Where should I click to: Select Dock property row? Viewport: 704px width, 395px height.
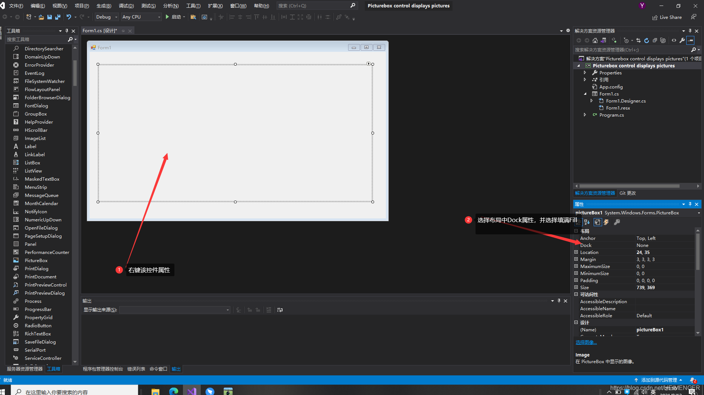[x=635, y=245]
